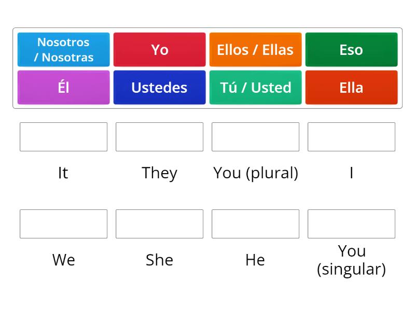Click the empty answer box above 'He'

pos(255,224)
